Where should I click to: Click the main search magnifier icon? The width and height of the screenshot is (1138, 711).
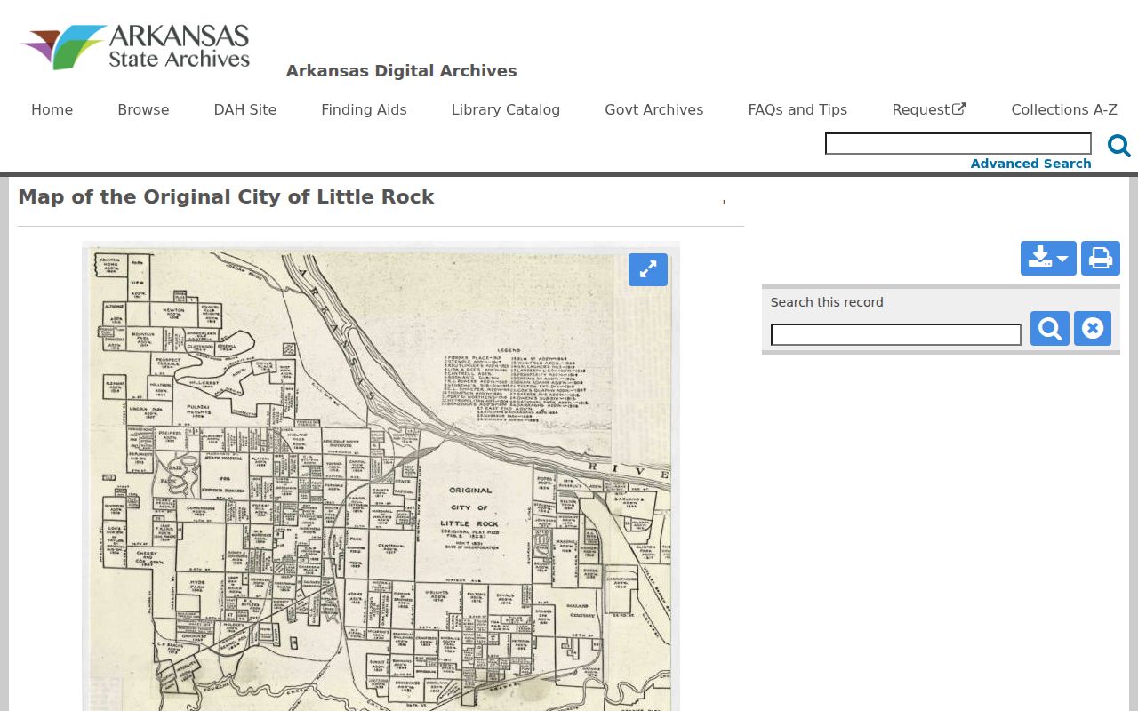click(1118, 146)
